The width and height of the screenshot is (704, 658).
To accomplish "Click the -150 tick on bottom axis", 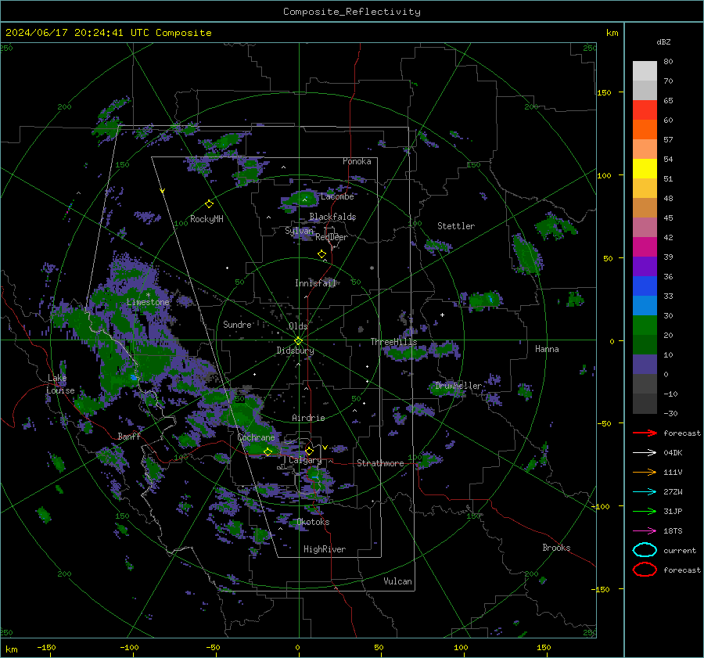I will 46,647.
